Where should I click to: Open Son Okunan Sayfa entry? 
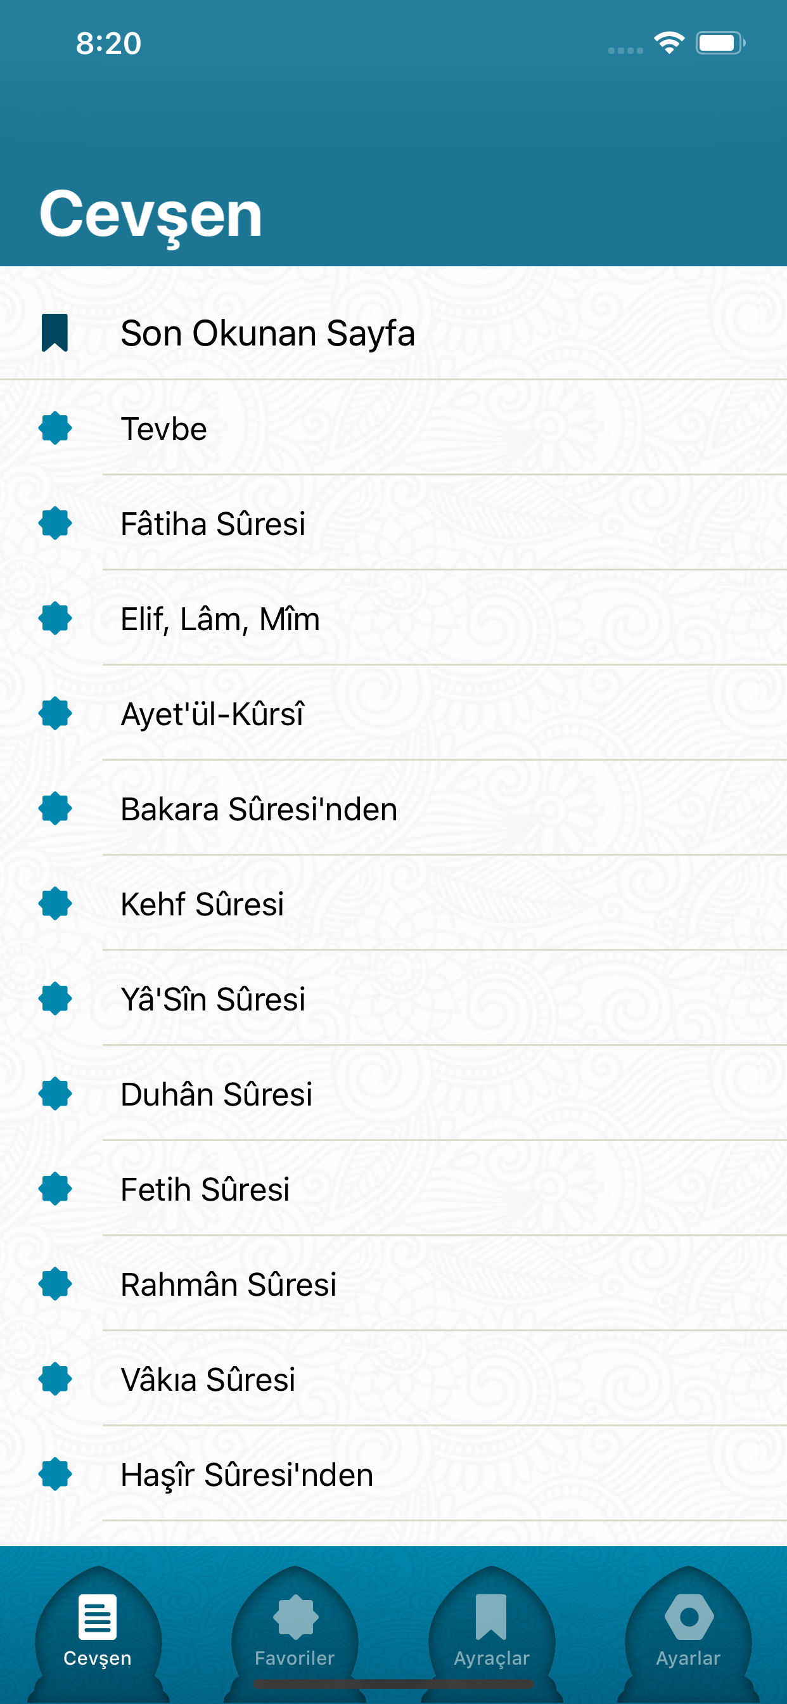coord(393,333)
